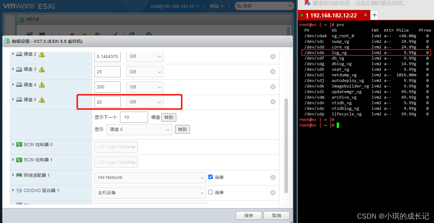434x223 pixels.
Task: Remove 硬盘 2 with its X icon
Action: tap(273, 56)
